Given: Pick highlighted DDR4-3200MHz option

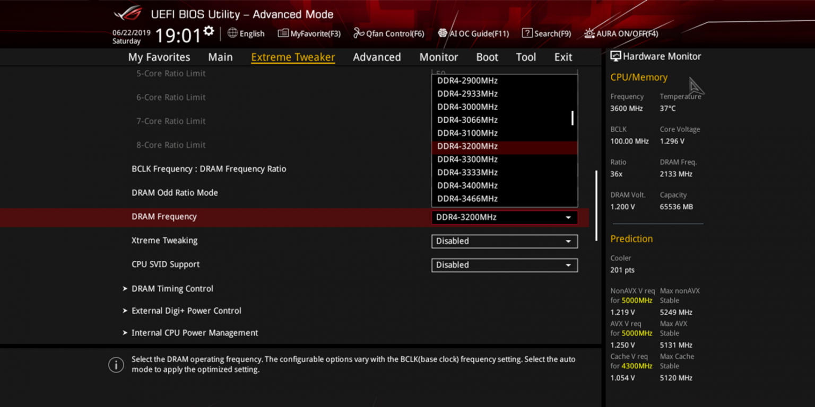Looking at the screenshot, I should click(504, 146).
